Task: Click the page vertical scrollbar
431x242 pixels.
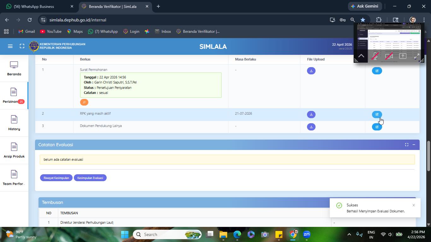Action: [428, 156]
